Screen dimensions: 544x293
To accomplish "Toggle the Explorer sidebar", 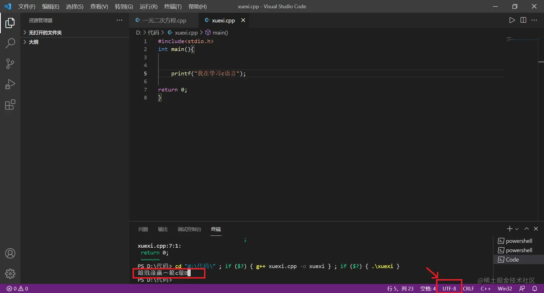I will click(x=10, y=22).
